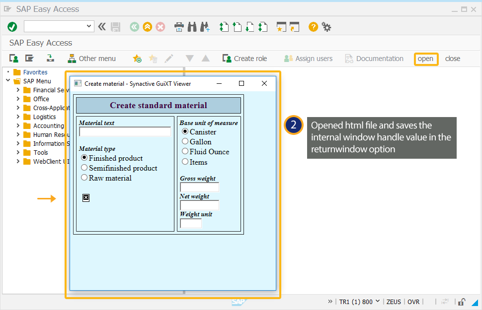Select the Gallon unit radio button
The image size is (482, 310).
click(185, 141)
